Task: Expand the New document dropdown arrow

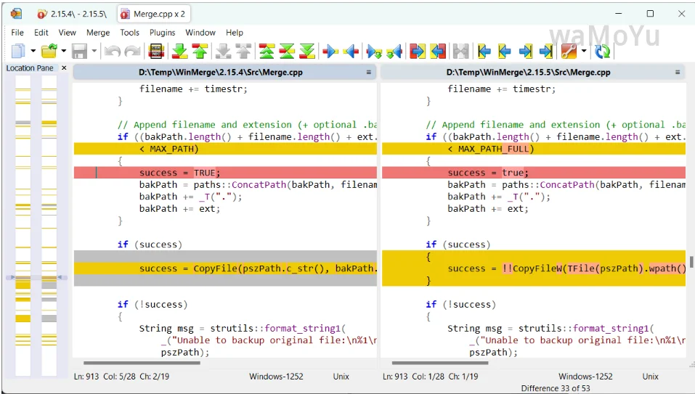Action: coord(33,52)
